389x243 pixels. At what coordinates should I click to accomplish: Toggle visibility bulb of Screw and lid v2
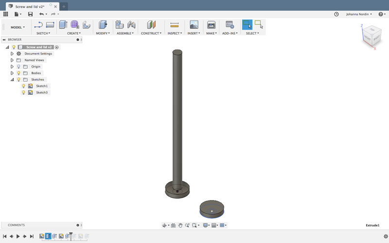pyautogui.click(x=14, y=47)
